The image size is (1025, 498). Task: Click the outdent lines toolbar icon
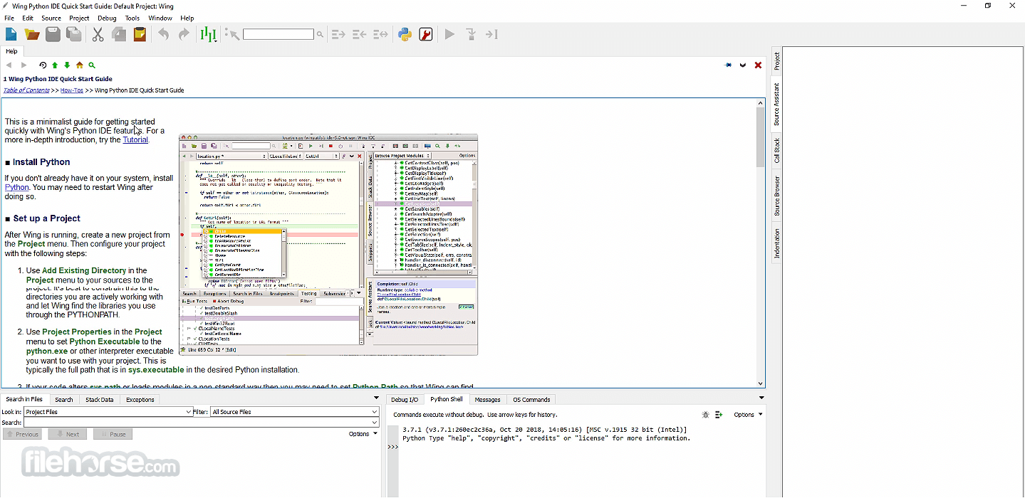[x=360, y=34]
